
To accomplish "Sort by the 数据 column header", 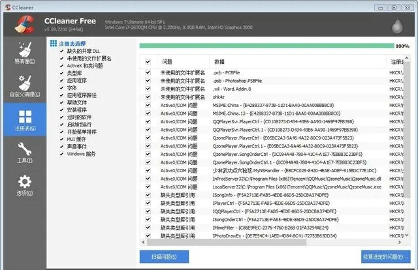I will click(298, 62).
